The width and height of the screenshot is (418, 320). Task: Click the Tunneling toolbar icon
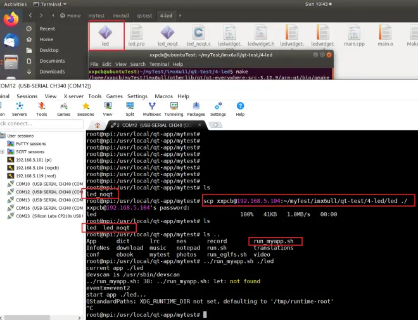pos(174,110)
